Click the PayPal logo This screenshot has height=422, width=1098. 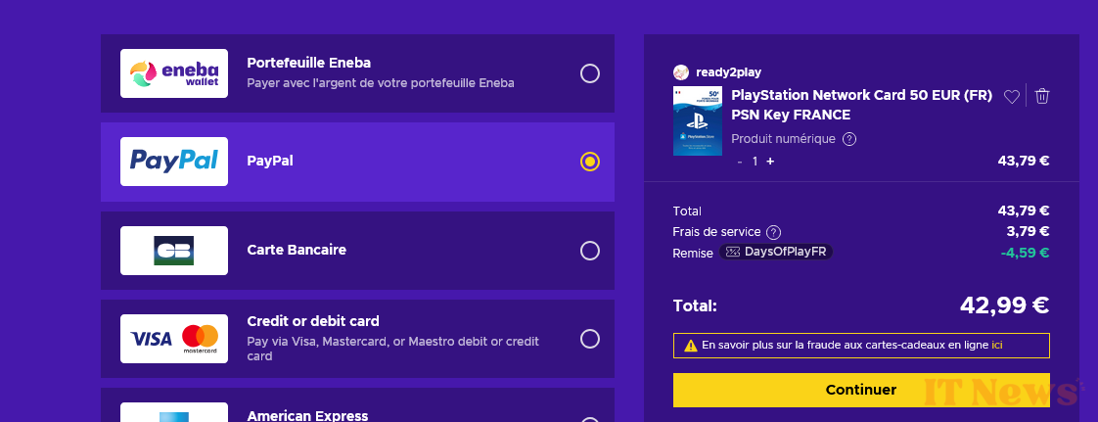pyautogui.click(x=174, y=162)
